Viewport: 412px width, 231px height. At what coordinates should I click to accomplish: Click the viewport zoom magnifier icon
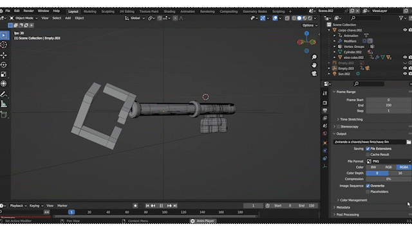[x=314, y=57]
